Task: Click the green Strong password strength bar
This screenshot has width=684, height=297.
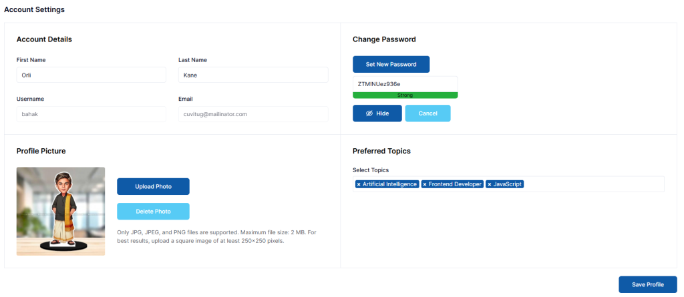Action: tap(405, 95)
